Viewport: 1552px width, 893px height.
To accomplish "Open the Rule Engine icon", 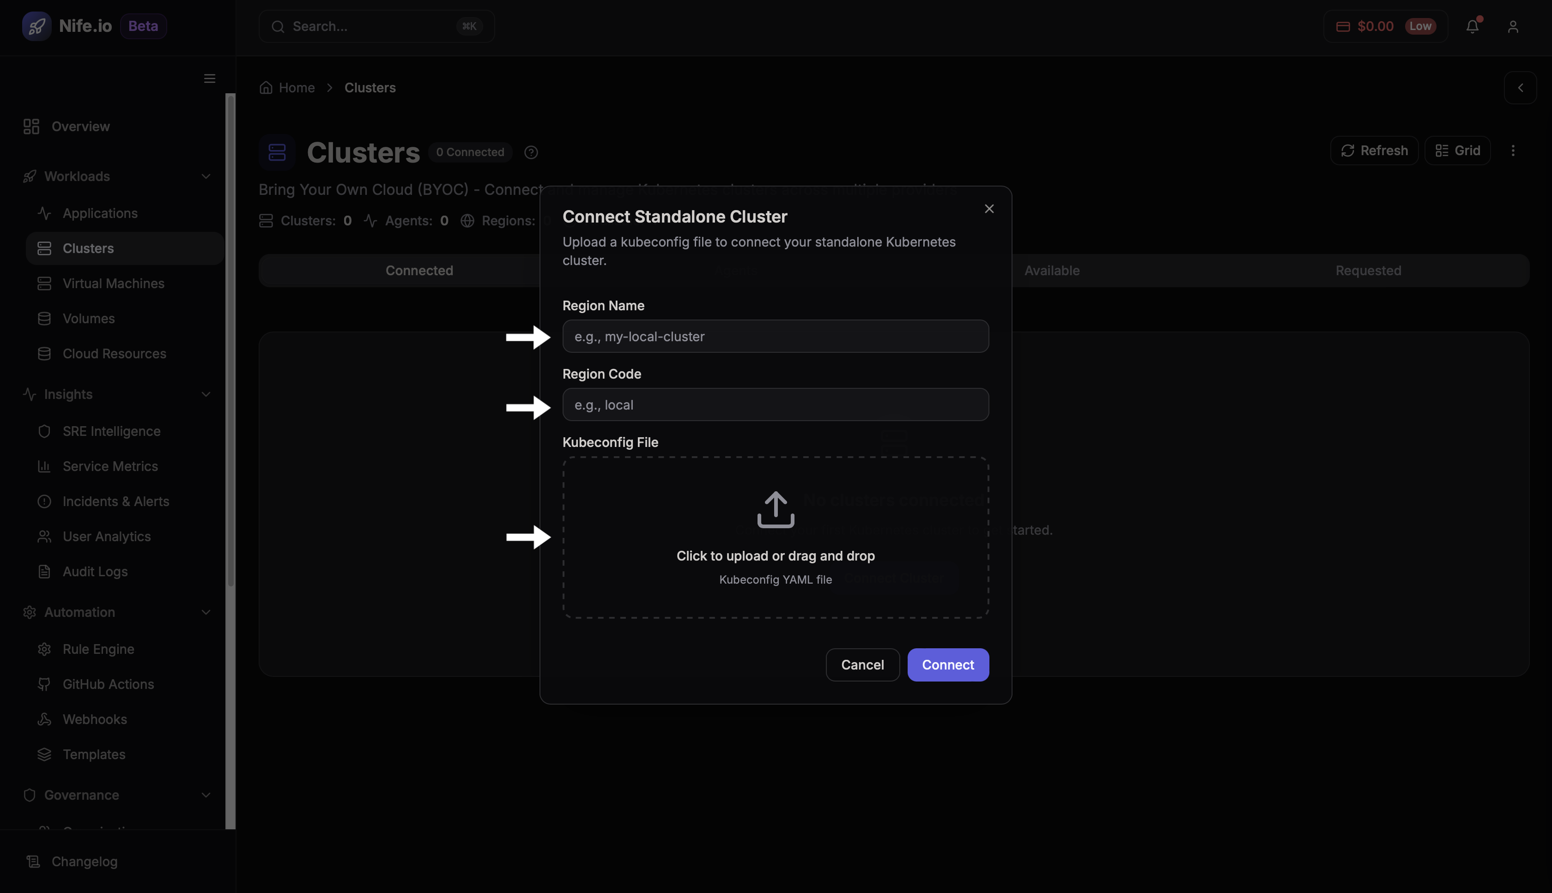I will (x=45, y=649).
